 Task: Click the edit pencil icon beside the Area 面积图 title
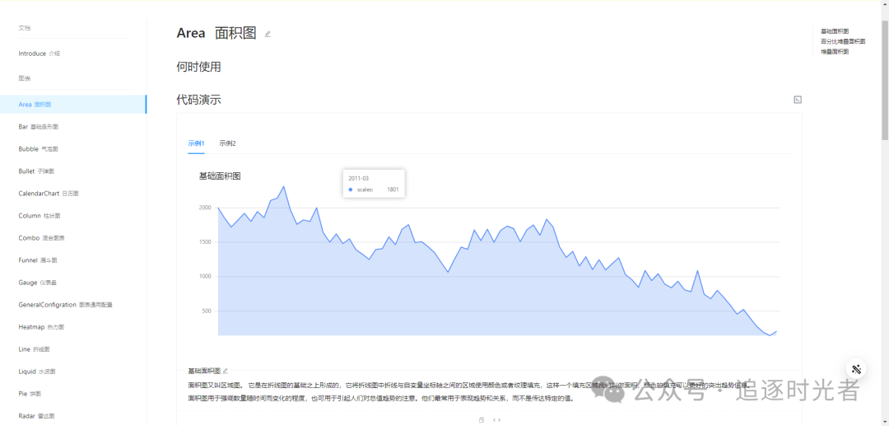point(268,34)
